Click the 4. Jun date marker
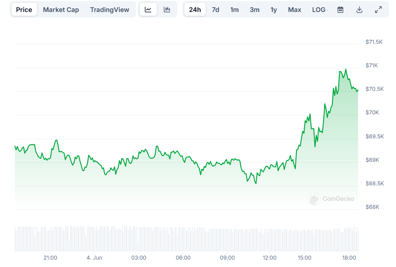The width and height of the screenshot is (396, 267). coord(94,258)
